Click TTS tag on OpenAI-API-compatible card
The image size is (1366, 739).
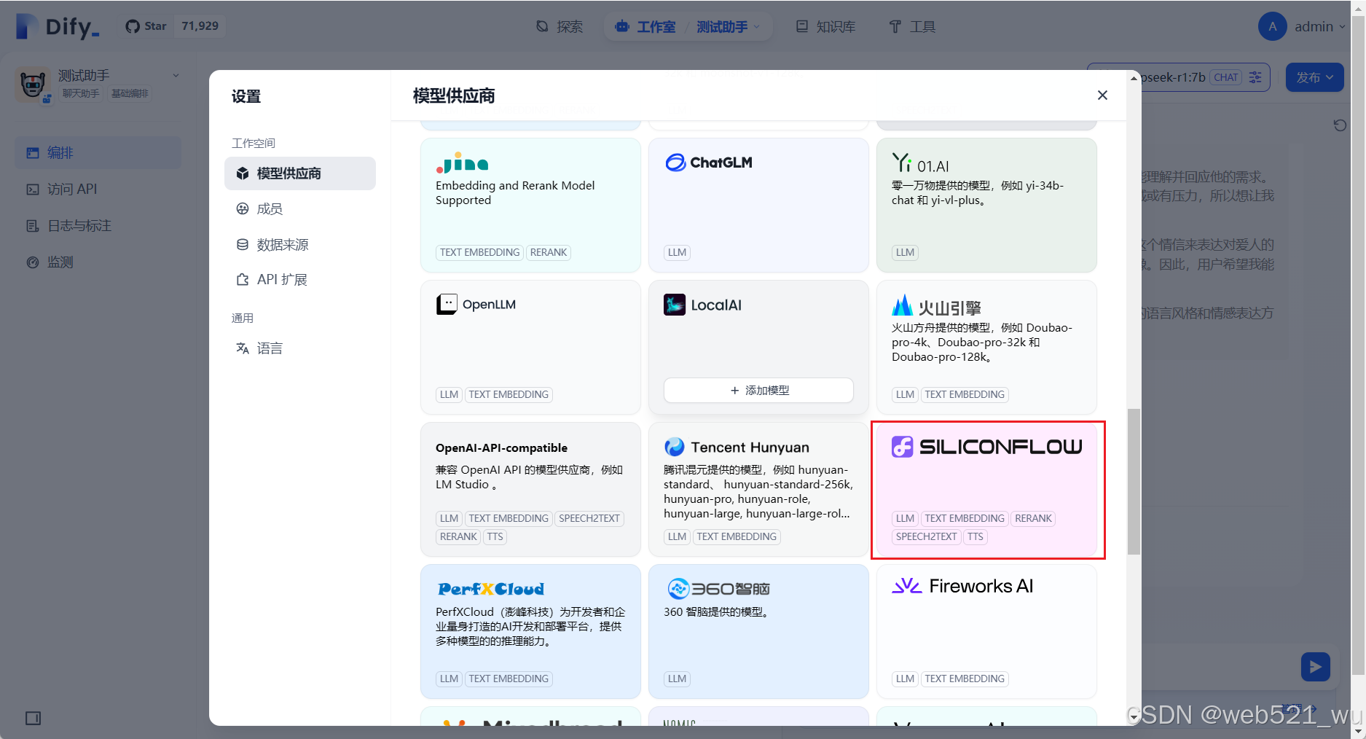(495, 536)
